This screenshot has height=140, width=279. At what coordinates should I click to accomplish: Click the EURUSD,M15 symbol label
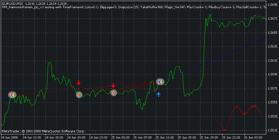tap(12, 4)
